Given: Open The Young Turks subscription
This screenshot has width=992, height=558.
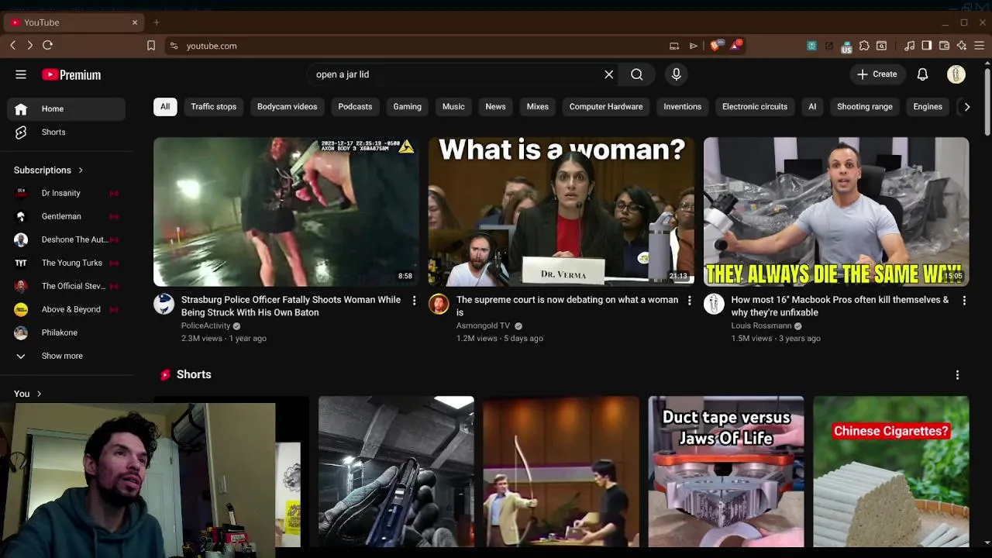Looking at the screenshot, I should click(x=66, y=263).
